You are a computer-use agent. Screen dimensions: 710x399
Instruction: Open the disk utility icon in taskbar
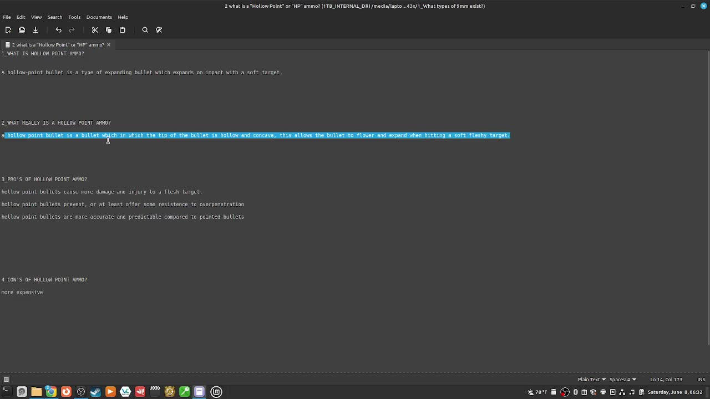[x=22, y=392]
